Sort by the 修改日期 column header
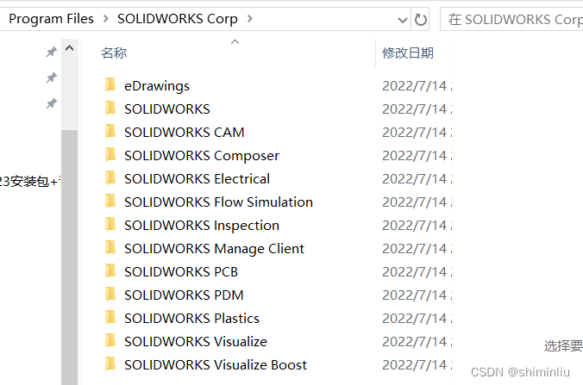The width and height of the screenshot is (583, 385). (408, 53)
